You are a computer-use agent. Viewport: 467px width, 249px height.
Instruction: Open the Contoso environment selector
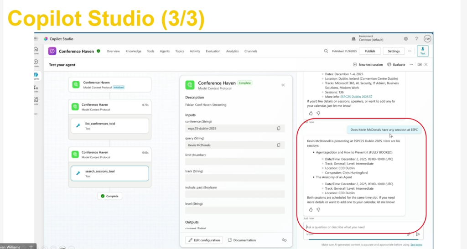(371, 39)
